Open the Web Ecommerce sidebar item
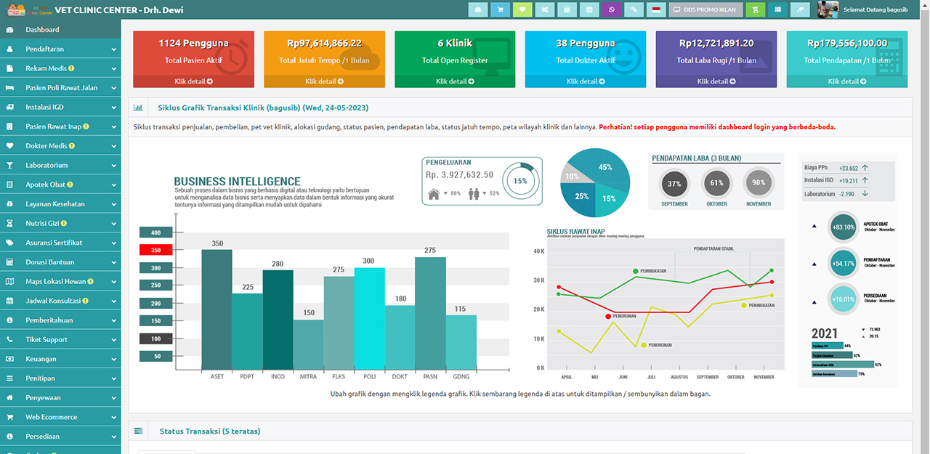This screenshot has height=454, width=930. pos(60,417)
